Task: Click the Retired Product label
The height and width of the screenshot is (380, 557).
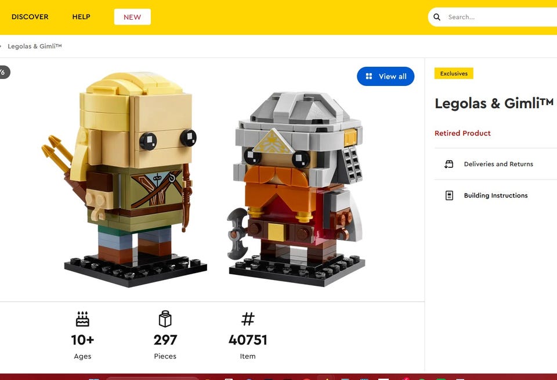Action: pyautogui.click(x=462, y=133)
